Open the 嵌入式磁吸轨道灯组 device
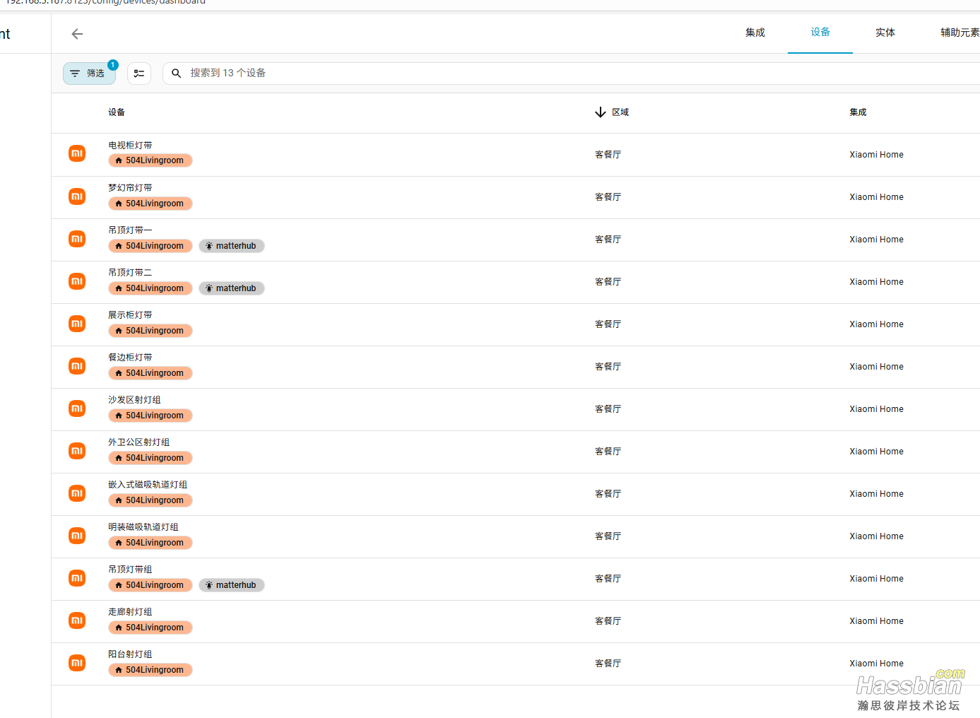The image size is (980, 718). point(148,485)
